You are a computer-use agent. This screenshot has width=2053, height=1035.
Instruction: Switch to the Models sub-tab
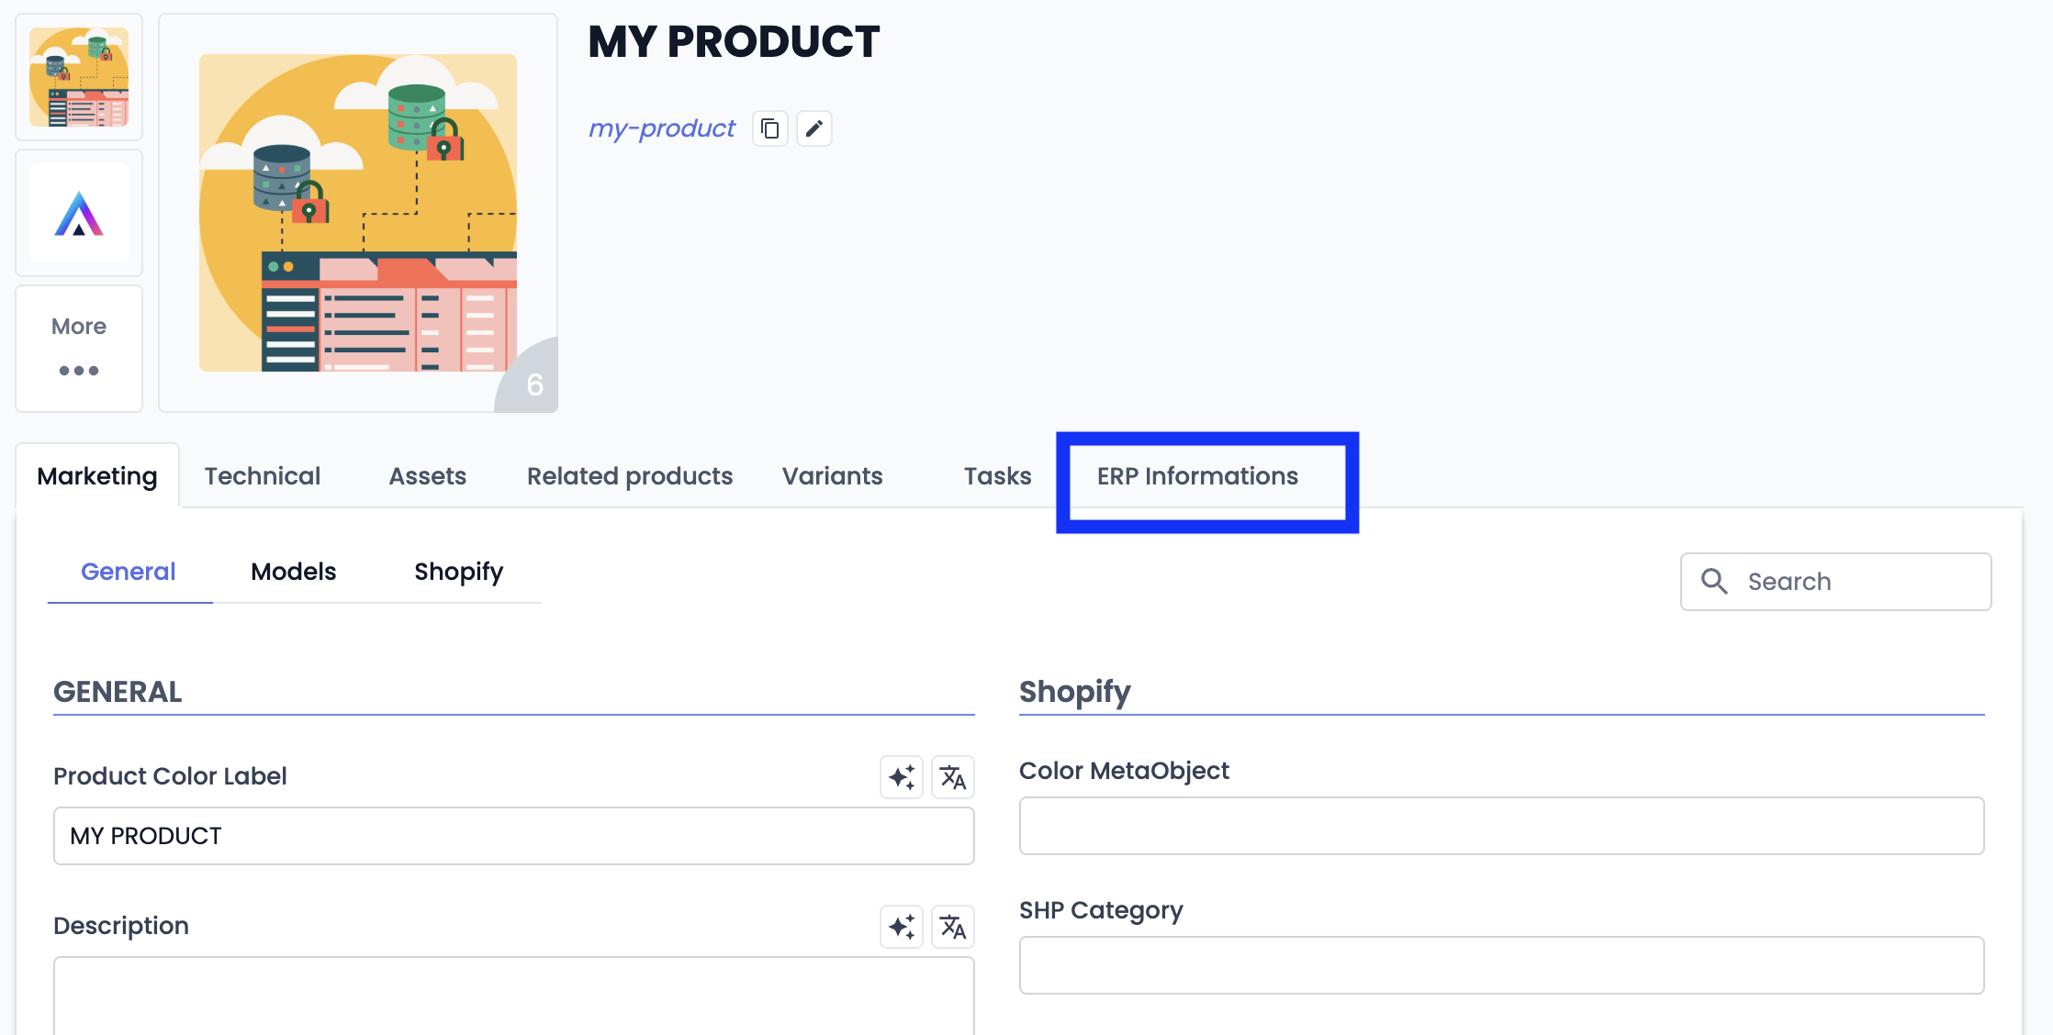tap(294, 572)
